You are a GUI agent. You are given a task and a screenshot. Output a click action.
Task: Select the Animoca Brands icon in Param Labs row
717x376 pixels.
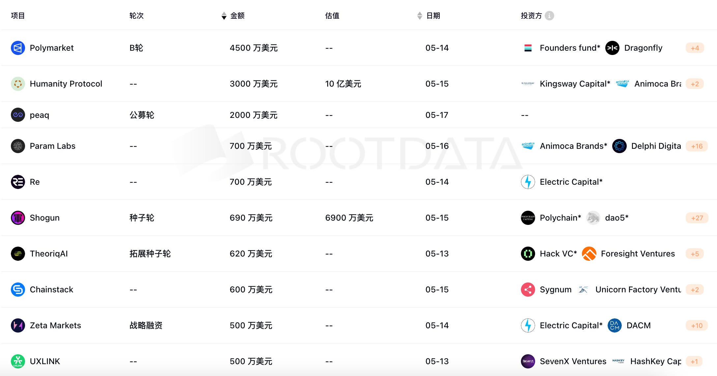coord(528,146)
